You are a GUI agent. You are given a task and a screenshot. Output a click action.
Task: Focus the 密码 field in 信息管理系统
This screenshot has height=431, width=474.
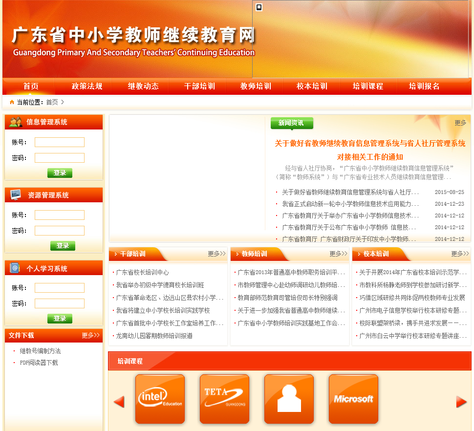60,158
